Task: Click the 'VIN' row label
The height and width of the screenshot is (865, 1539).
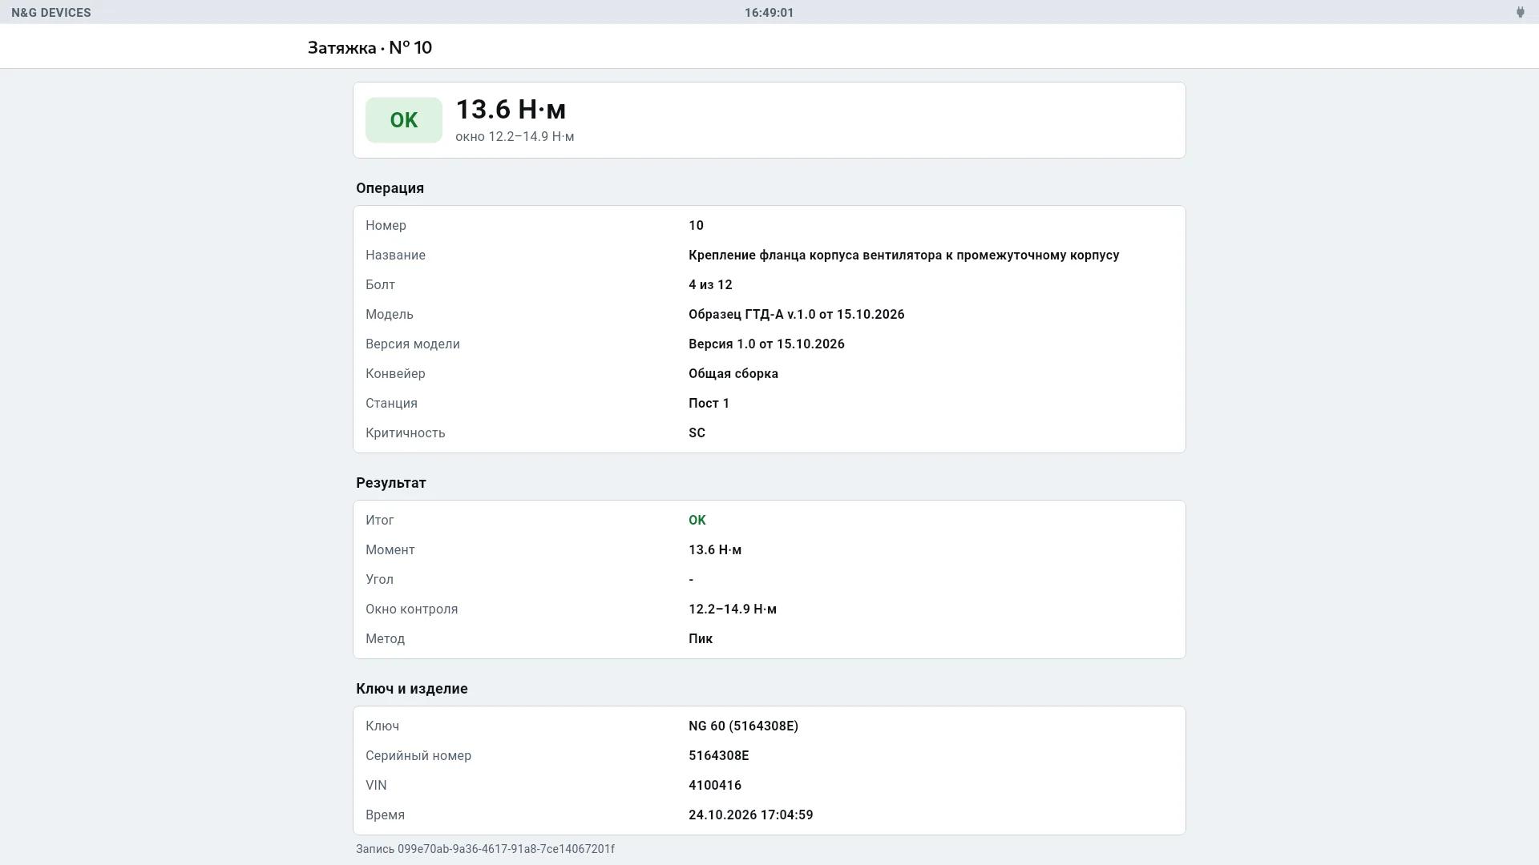Action: coord(376,786)
